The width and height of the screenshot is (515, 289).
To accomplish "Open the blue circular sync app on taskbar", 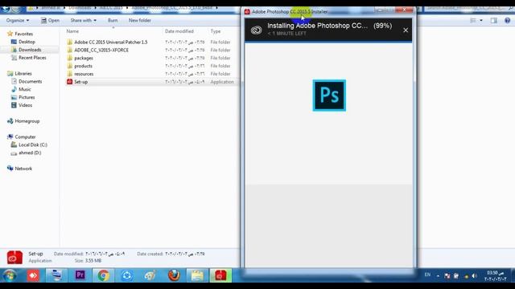I will pyautogui.click(x=127, y=275).
